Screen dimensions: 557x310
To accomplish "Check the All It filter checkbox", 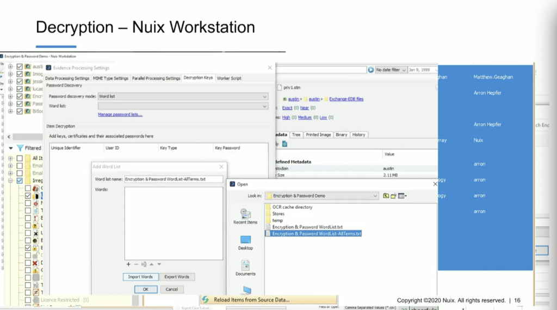I will tap(20, 158).
